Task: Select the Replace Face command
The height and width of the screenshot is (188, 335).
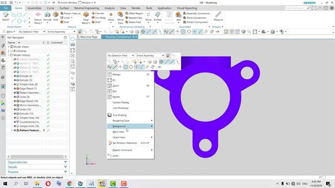Action: coord(133,18)
